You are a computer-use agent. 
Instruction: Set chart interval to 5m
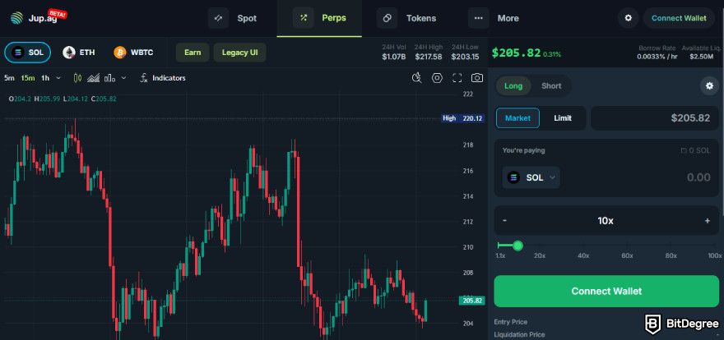9,78
